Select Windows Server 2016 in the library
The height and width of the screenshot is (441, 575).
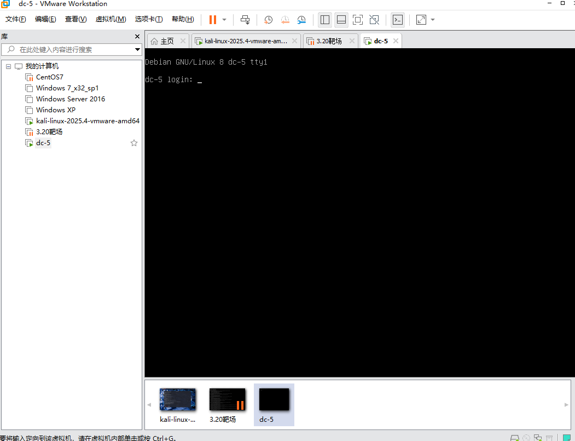tap(71, 99)
